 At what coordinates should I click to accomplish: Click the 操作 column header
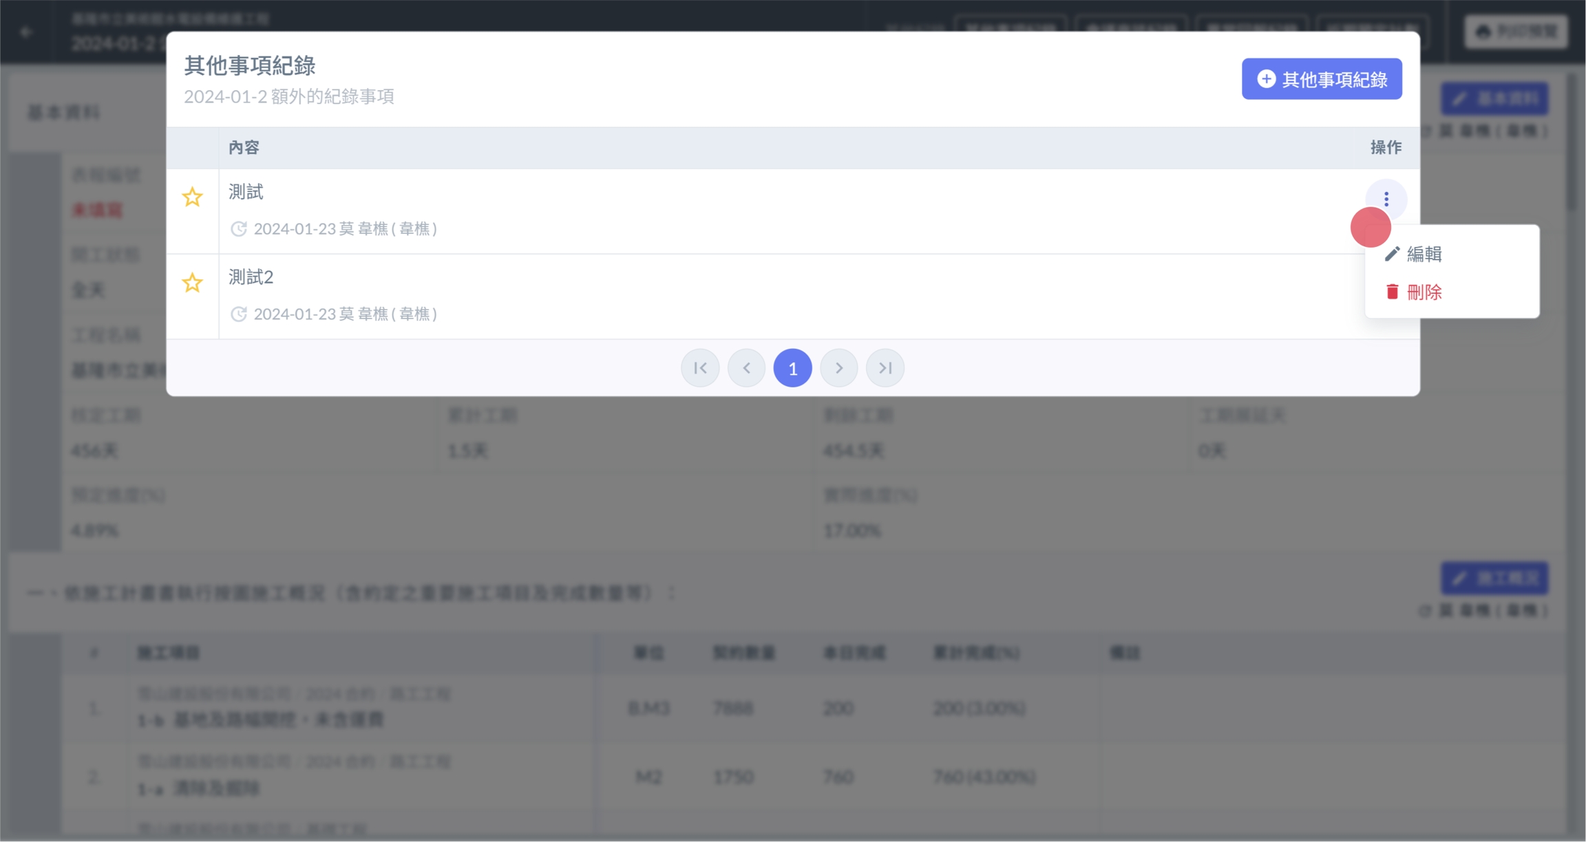click(x=1385, y=147)
